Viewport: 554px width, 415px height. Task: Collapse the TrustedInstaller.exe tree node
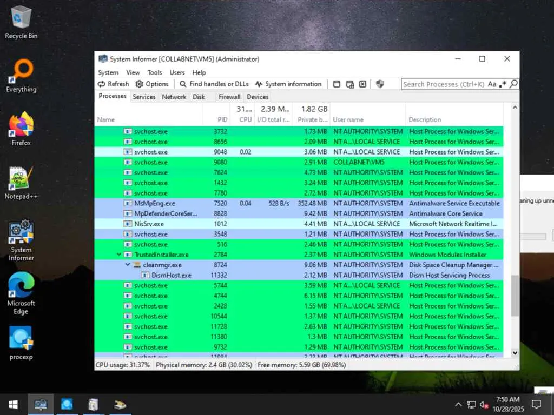coord(119,255)
